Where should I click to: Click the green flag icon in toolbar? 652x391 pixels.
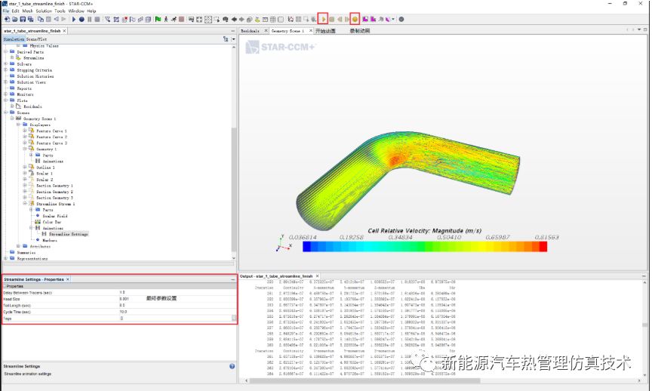(158, 19)
